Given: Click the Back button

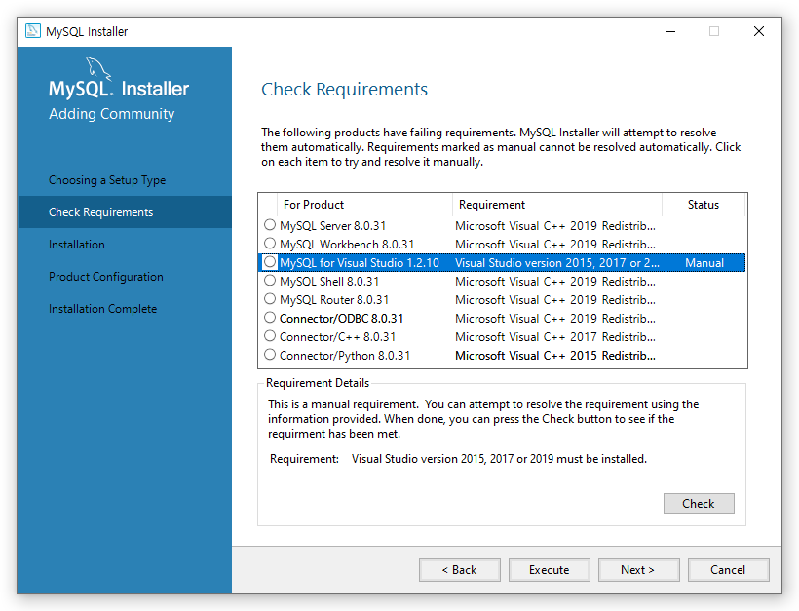Looking at the screenshot, I should [x=460, y=570].
